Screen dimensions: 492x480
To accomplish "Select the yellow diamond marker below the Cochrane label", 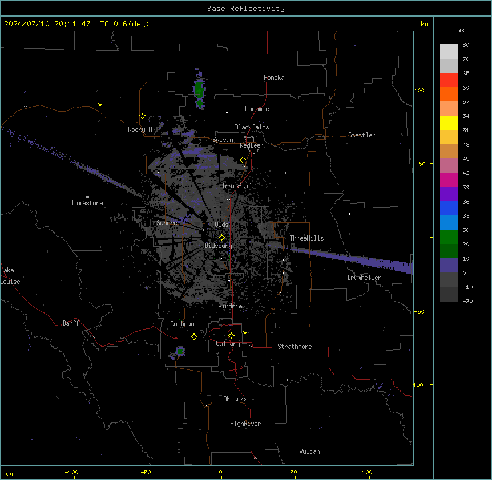I will point(194,336).
